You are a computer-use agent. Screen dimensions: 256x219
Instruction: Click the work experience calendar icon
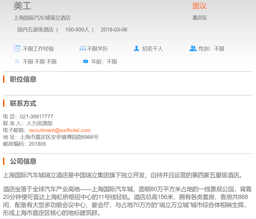pyautogui.click(x=17, y=48)
